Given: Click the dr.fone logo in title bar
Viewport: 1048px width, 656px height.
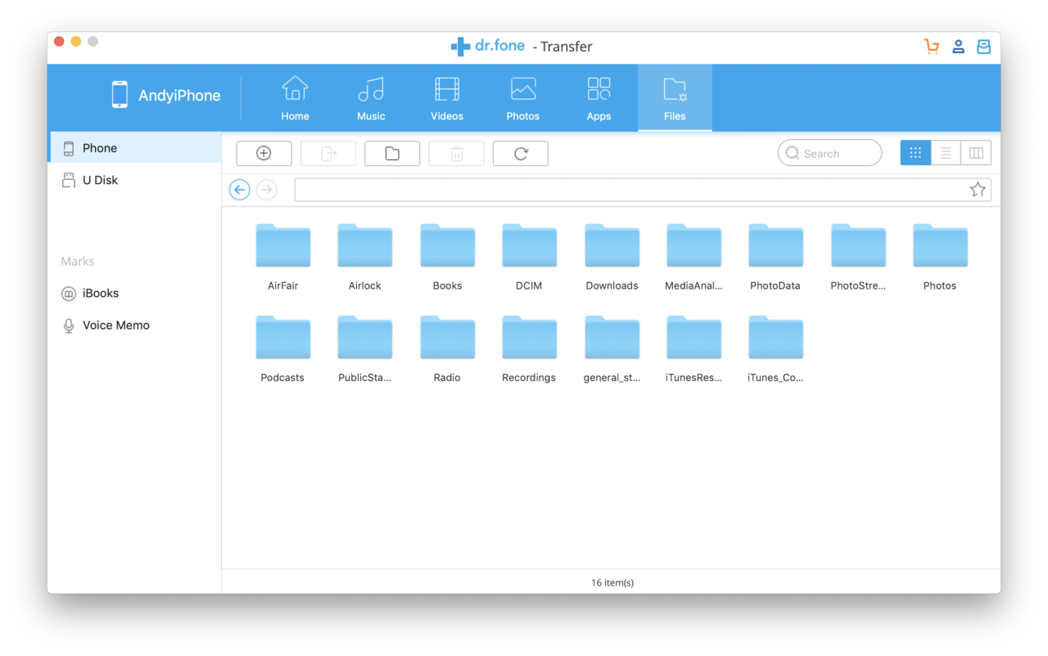Looking at the screenshot, I should 487,47.
